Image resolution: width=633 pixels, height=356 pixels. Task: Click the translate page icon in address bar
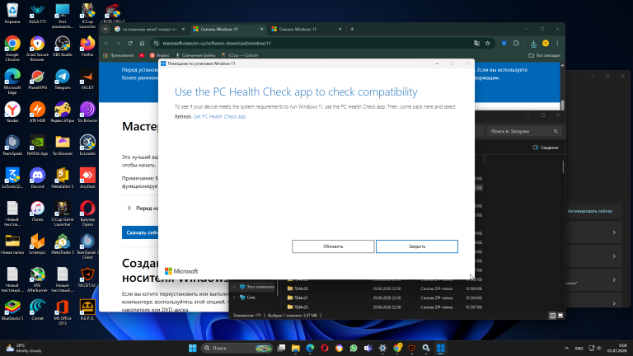[x=476, y=43]
